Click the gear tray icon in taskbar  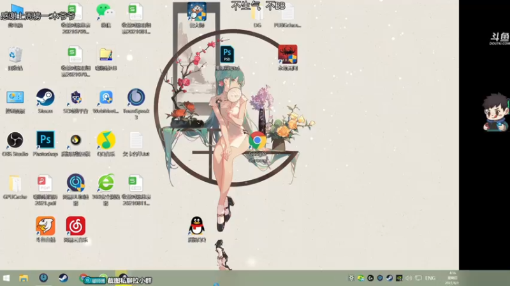[x=351, y=278]
